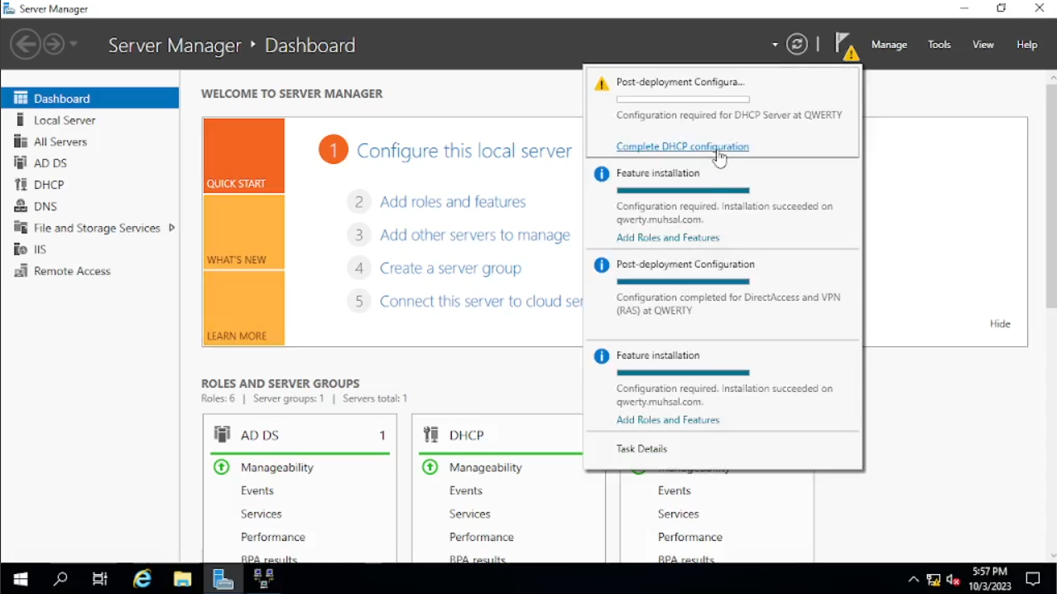Open navigation history dropdown arrow
The image size is (1057, 594).
click(74, 45)
